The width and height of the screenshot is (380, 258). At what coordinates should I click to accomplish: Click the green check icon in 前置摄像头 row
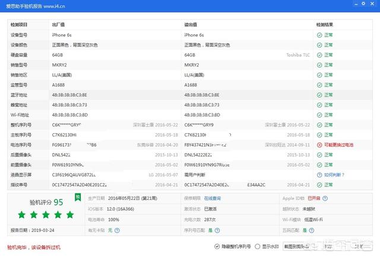pos(319,165)
